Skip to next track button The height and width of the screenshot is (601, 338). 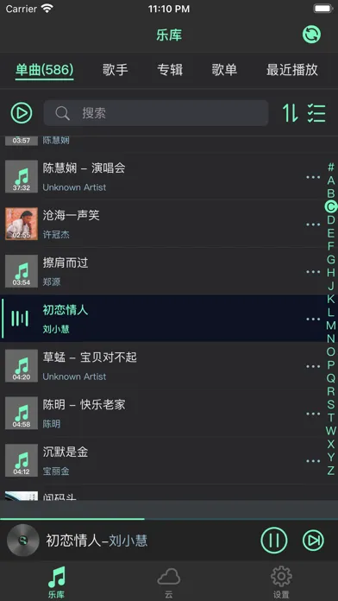(313, 541)
